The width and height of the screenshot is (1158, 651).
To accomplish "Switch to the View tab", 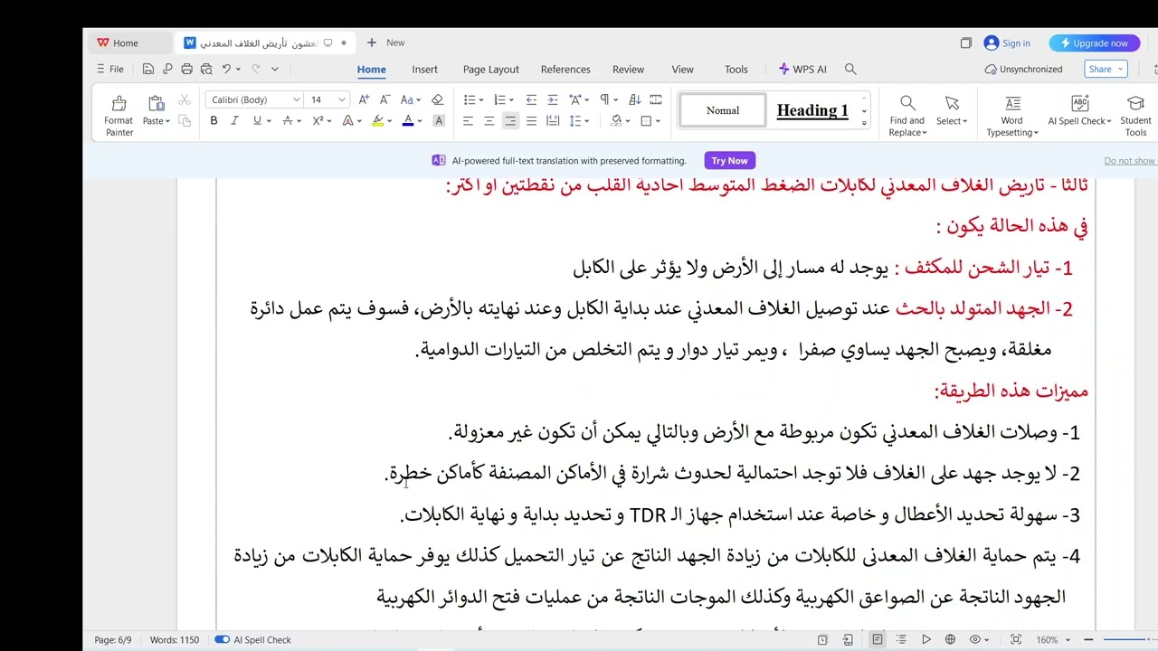I will [x=682, y=69].
